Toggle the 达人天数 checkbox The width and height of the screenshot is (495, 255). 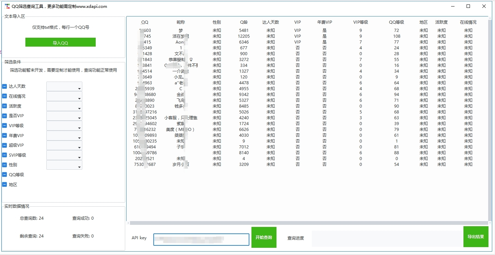pyautogui.click(x=4, y=86)
